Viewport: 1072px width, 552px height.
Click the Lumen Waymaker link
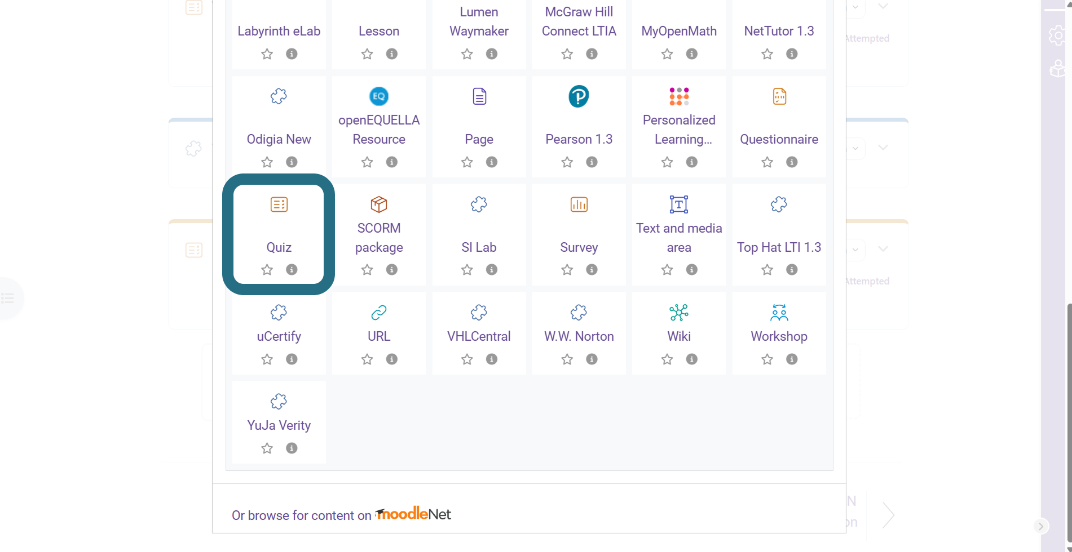coord(479,21)
